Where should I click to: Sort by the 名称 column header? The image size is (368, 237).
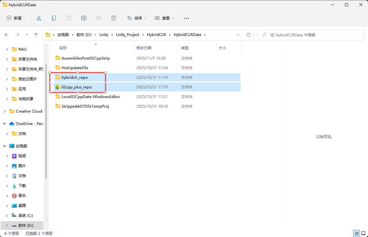pos(63,48)
